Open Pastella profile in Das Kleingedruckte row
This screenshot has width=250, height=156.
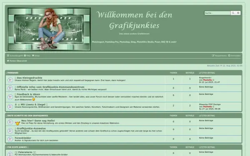point(207,80)
